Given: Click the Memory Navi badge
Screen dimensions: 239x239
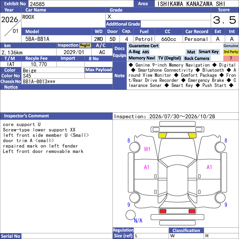Looking at the screenshot, I should pyautogui.click(x=142, y=58).
